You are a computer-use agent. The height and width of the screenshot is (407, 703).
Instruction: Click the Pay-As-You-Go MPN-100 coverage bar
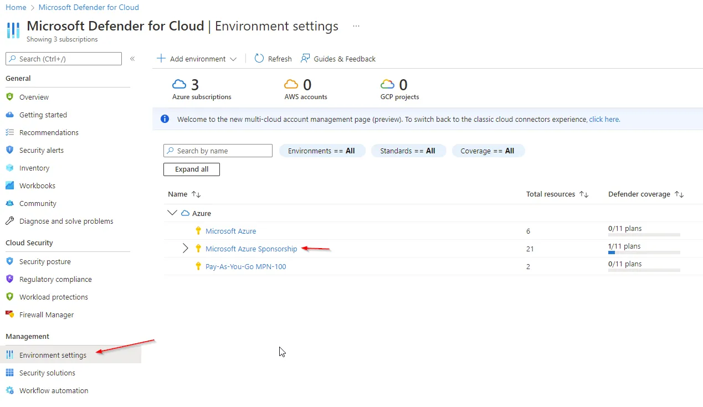[x=644, y=270]
